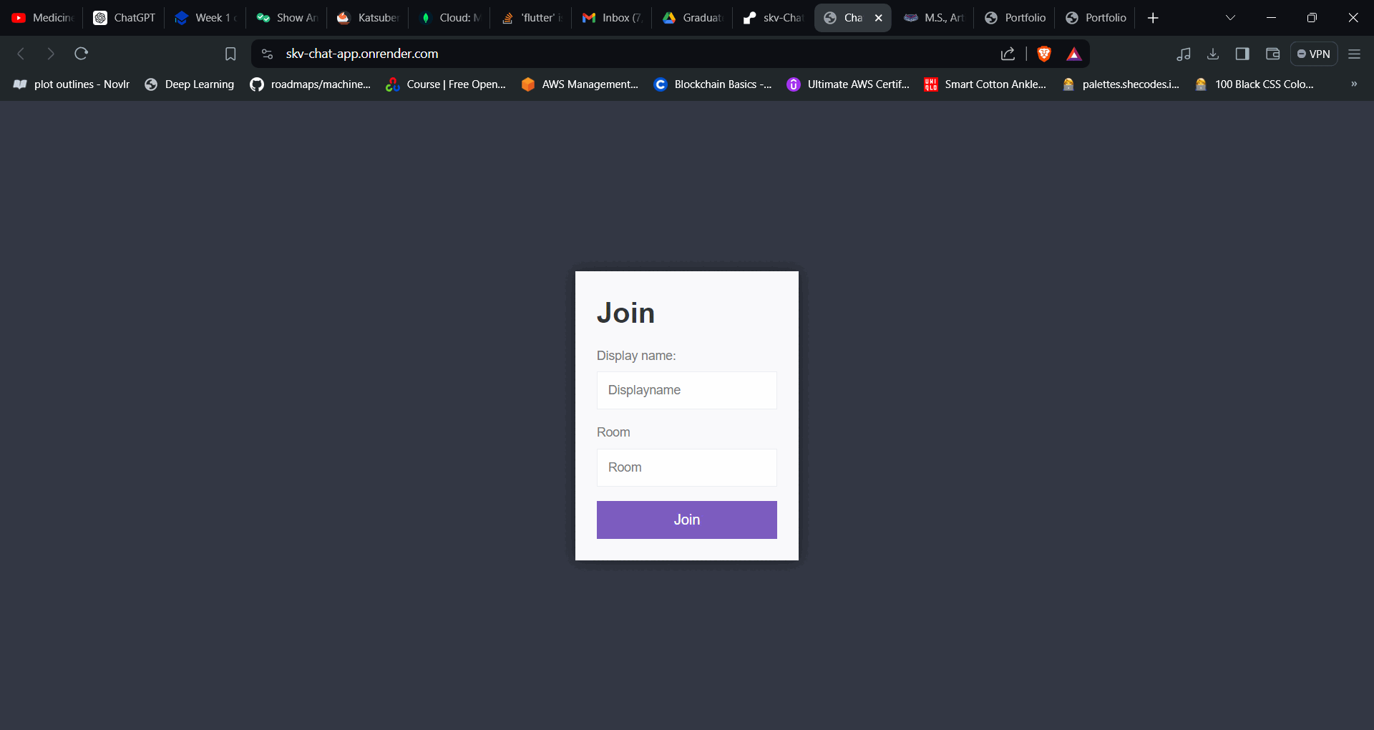Share this page via the share icon
Image resolution: width=1374 pixels, height=730 pixels.
click(1008, 54)
